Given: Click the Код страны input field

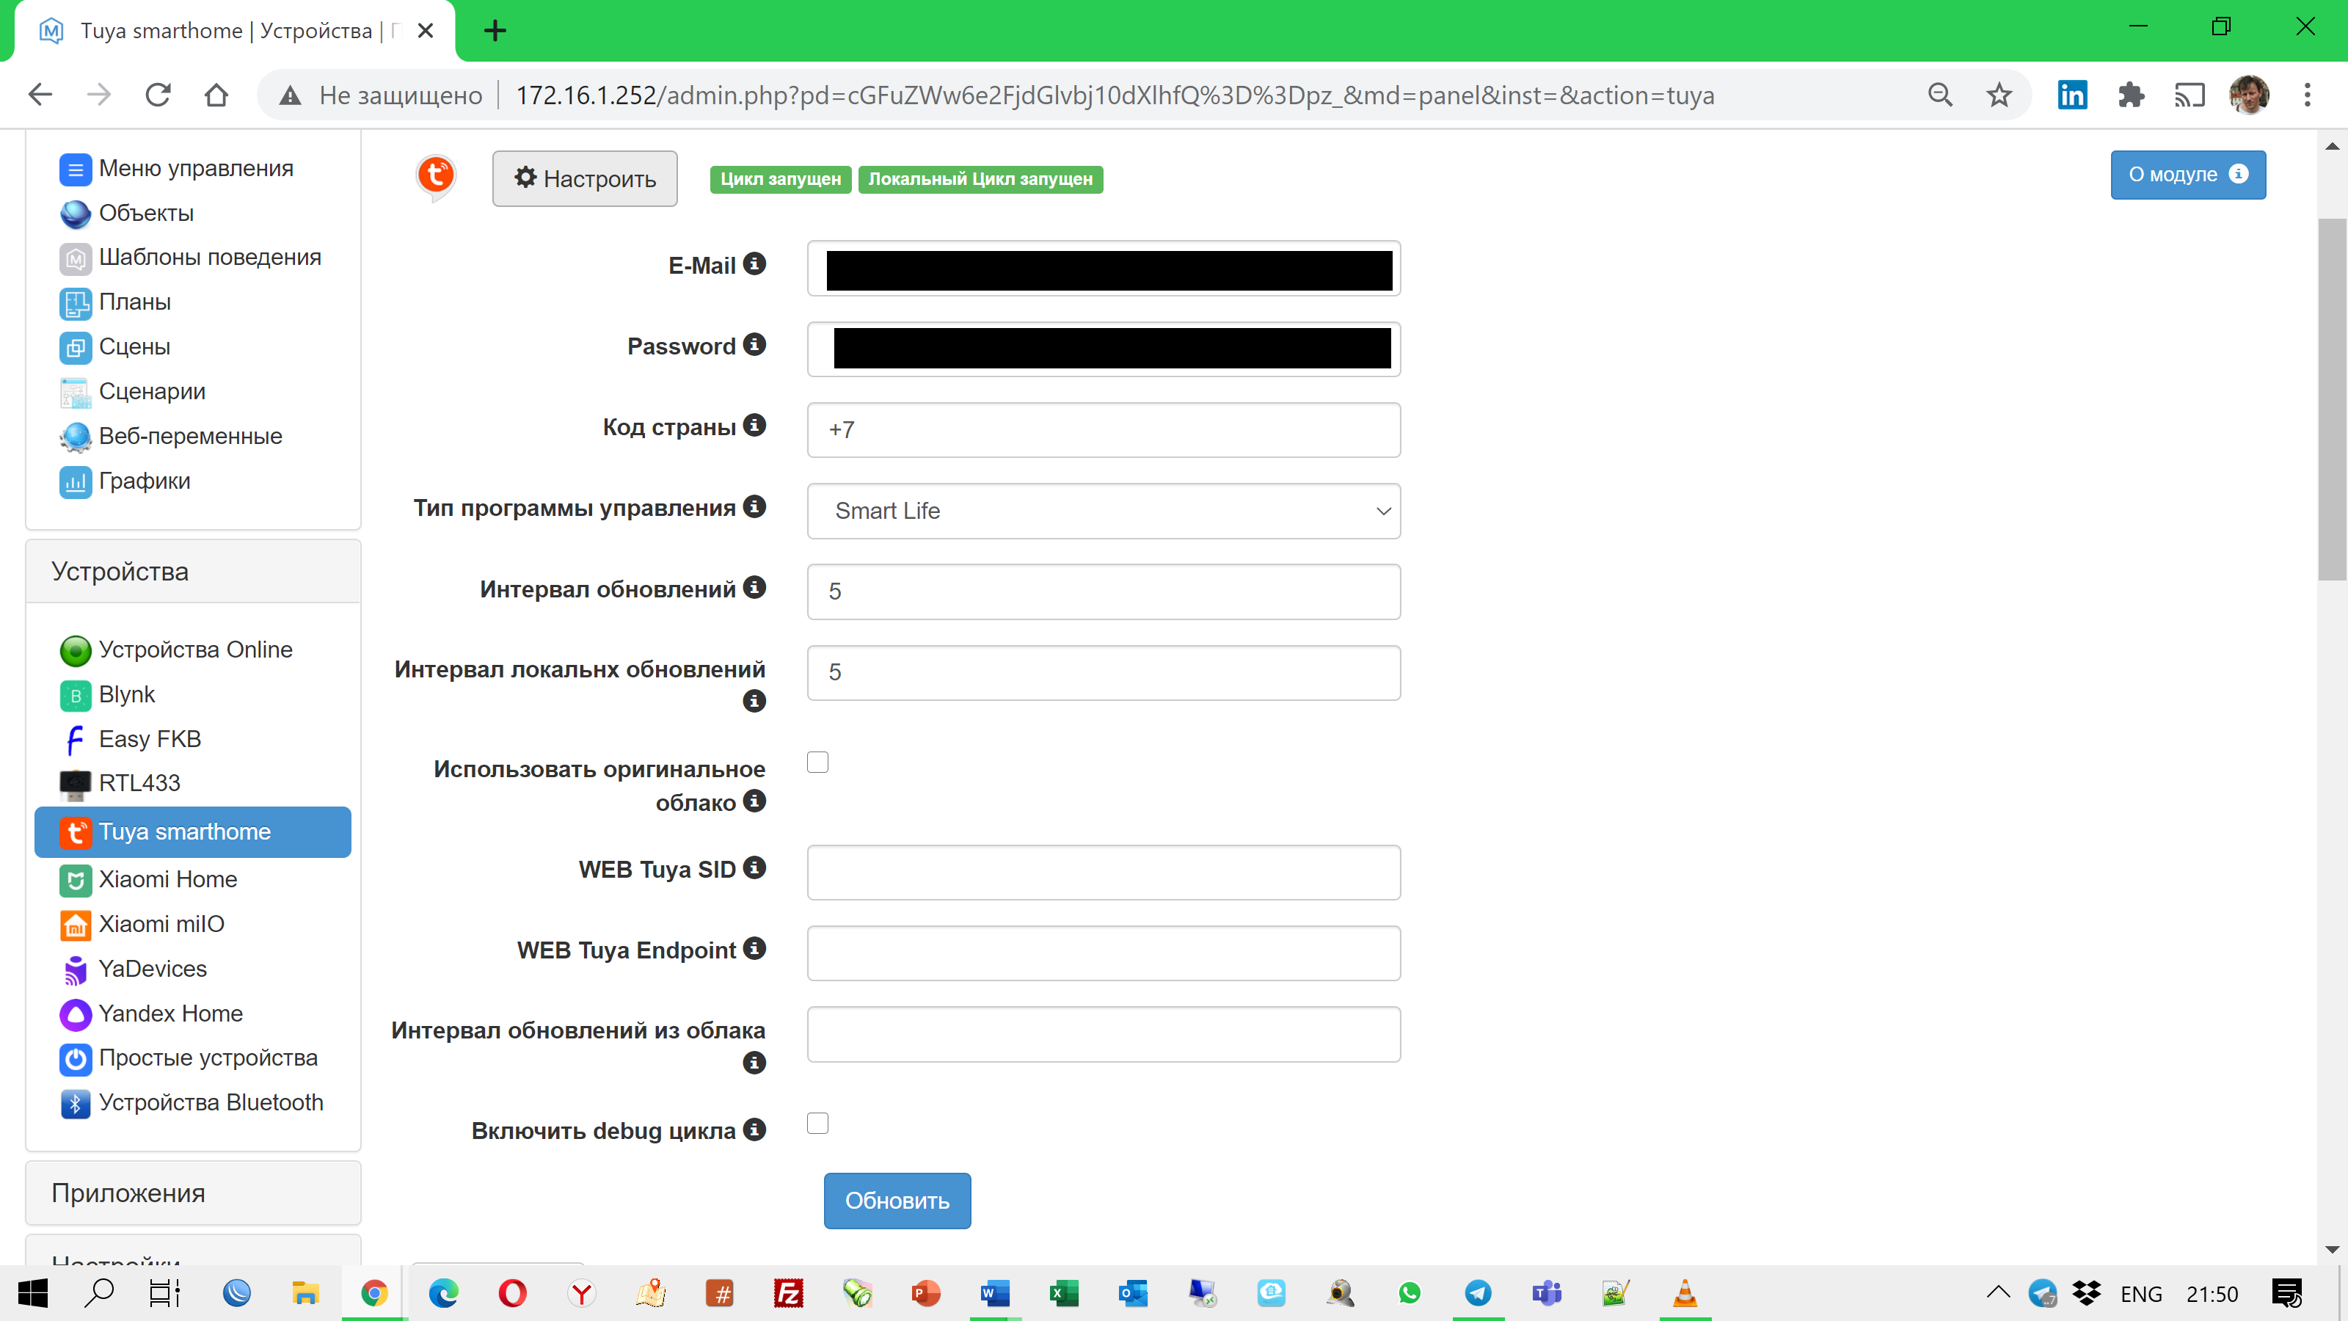Looking at the screenshot, I should [1103, 429].
